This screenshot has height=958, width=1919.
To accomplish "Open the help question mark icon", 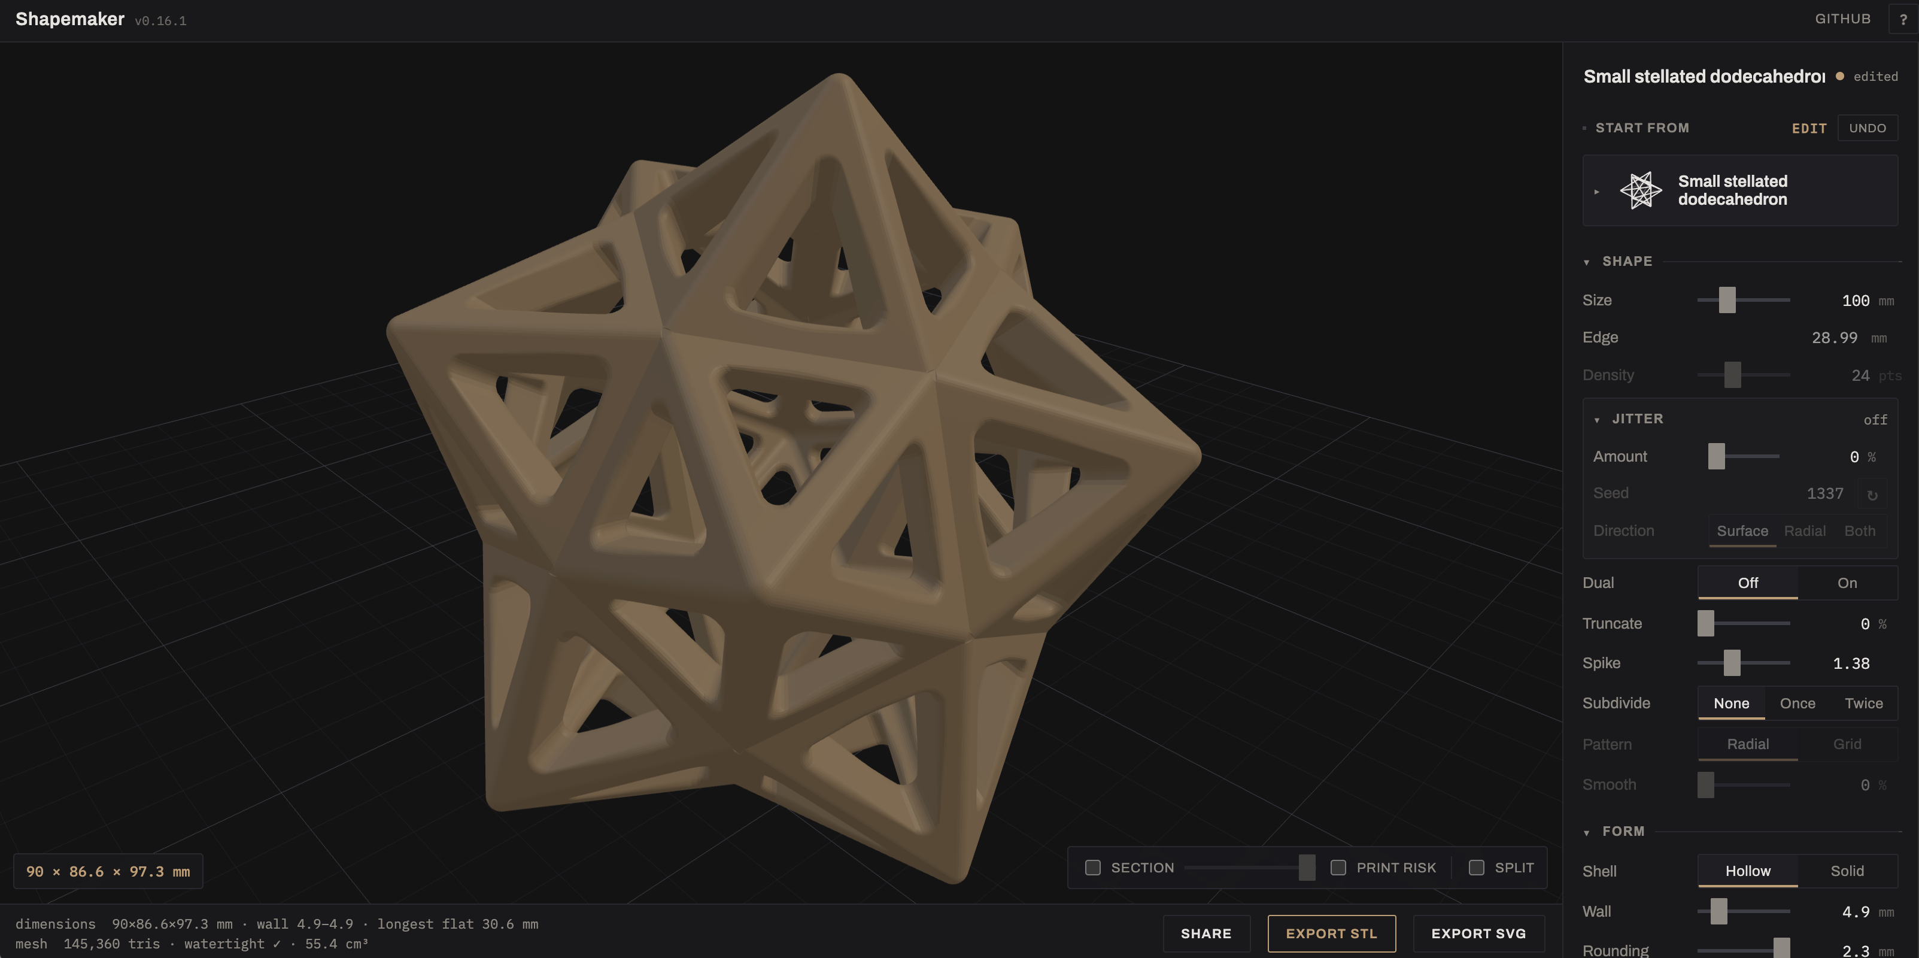I will [x=1903, y=19].
